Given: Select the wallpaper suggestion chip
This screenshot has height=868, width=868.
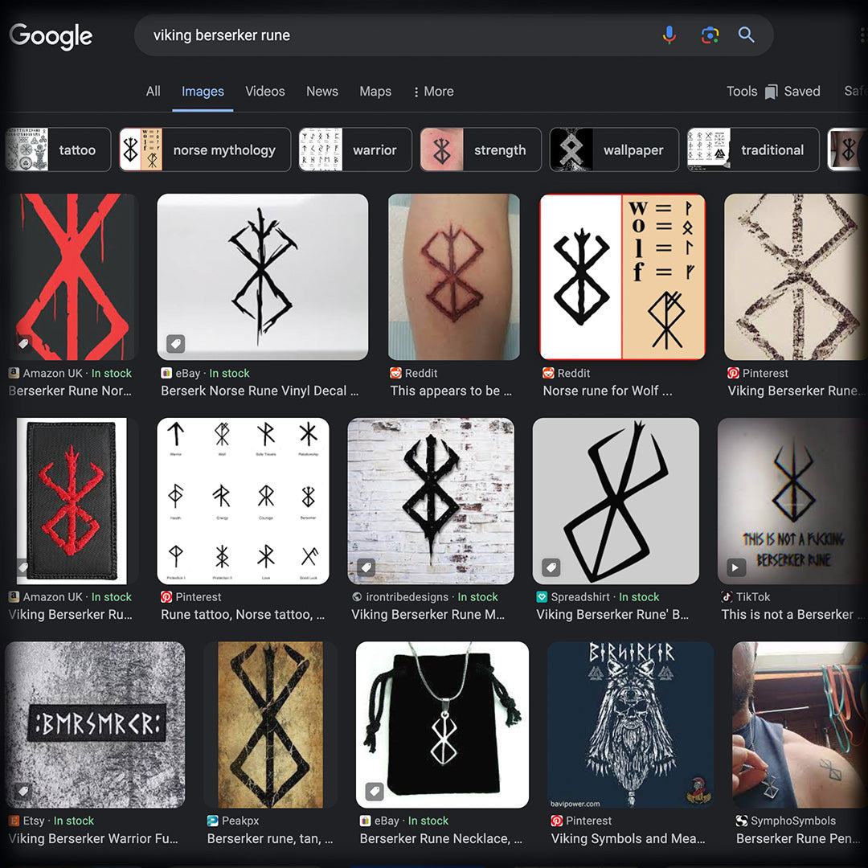Looking at the screenshot, I should point(612,150).
